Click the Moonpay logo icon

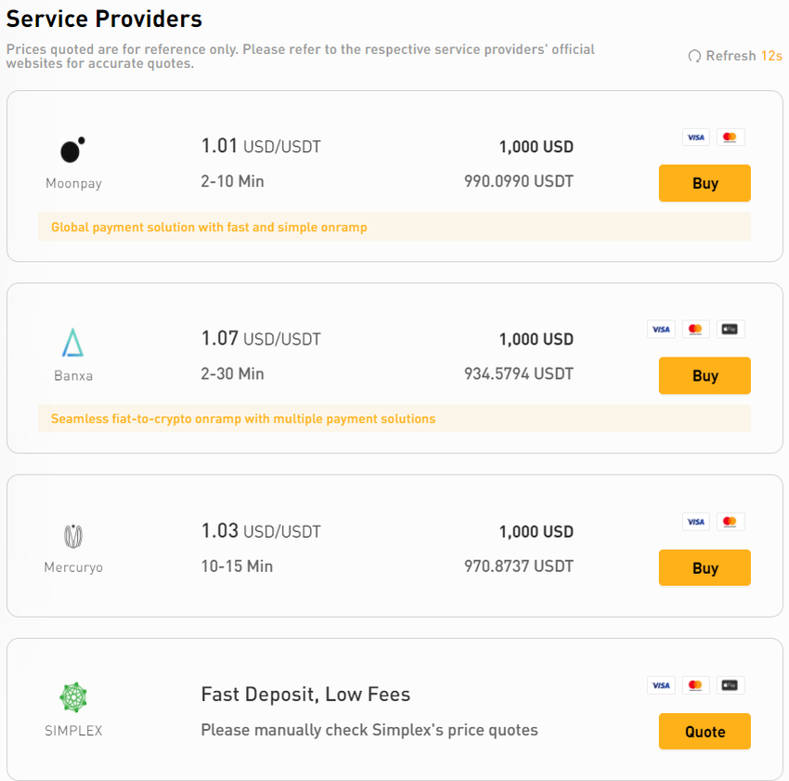(x=72, y=150)
